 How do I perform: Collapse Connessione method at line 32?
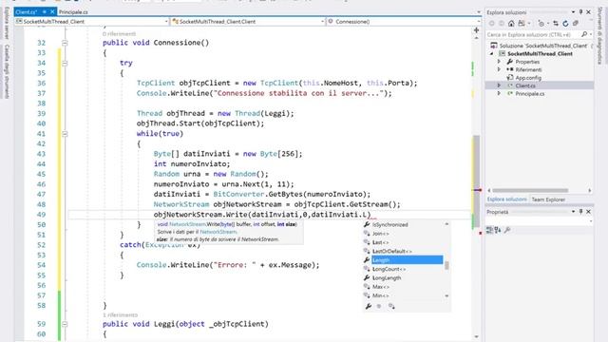pos(65,43)
